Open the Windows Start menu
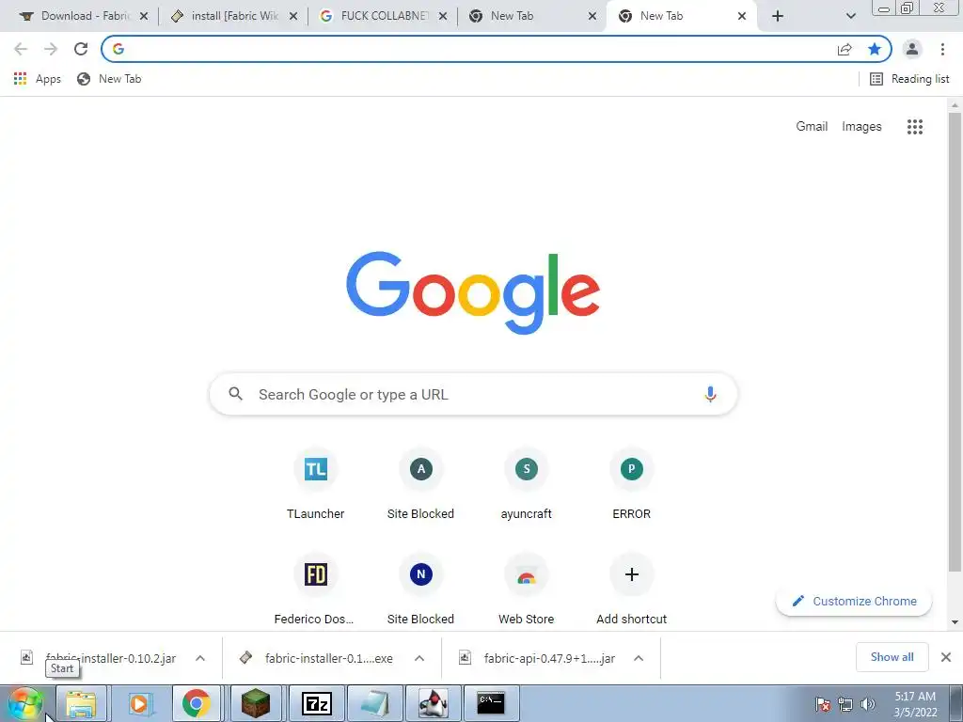Image resolution: width=963 pixels, height=722 pixels. [24, 703]
